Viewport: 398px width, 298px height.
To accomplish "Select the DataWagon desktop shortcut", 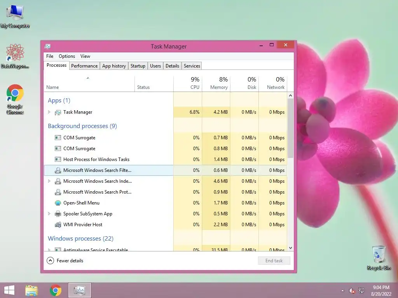I will pyautogui.click(x=15, y=56).
